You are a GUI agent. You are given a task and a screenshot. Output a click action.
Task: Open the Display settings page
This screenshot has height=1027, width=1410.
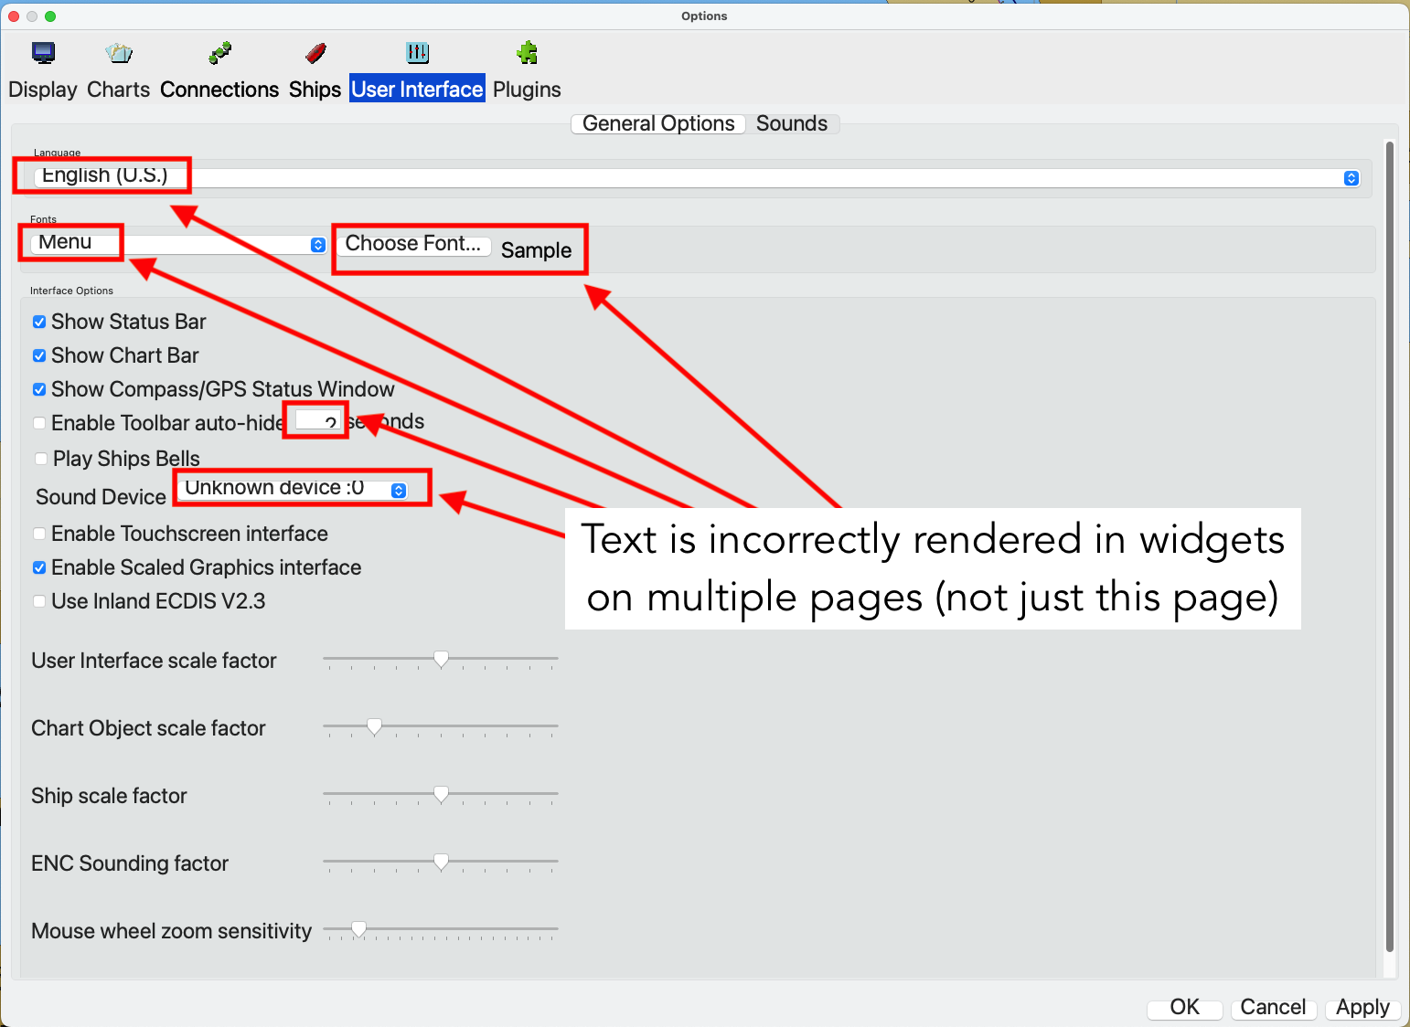click(42, 69)
